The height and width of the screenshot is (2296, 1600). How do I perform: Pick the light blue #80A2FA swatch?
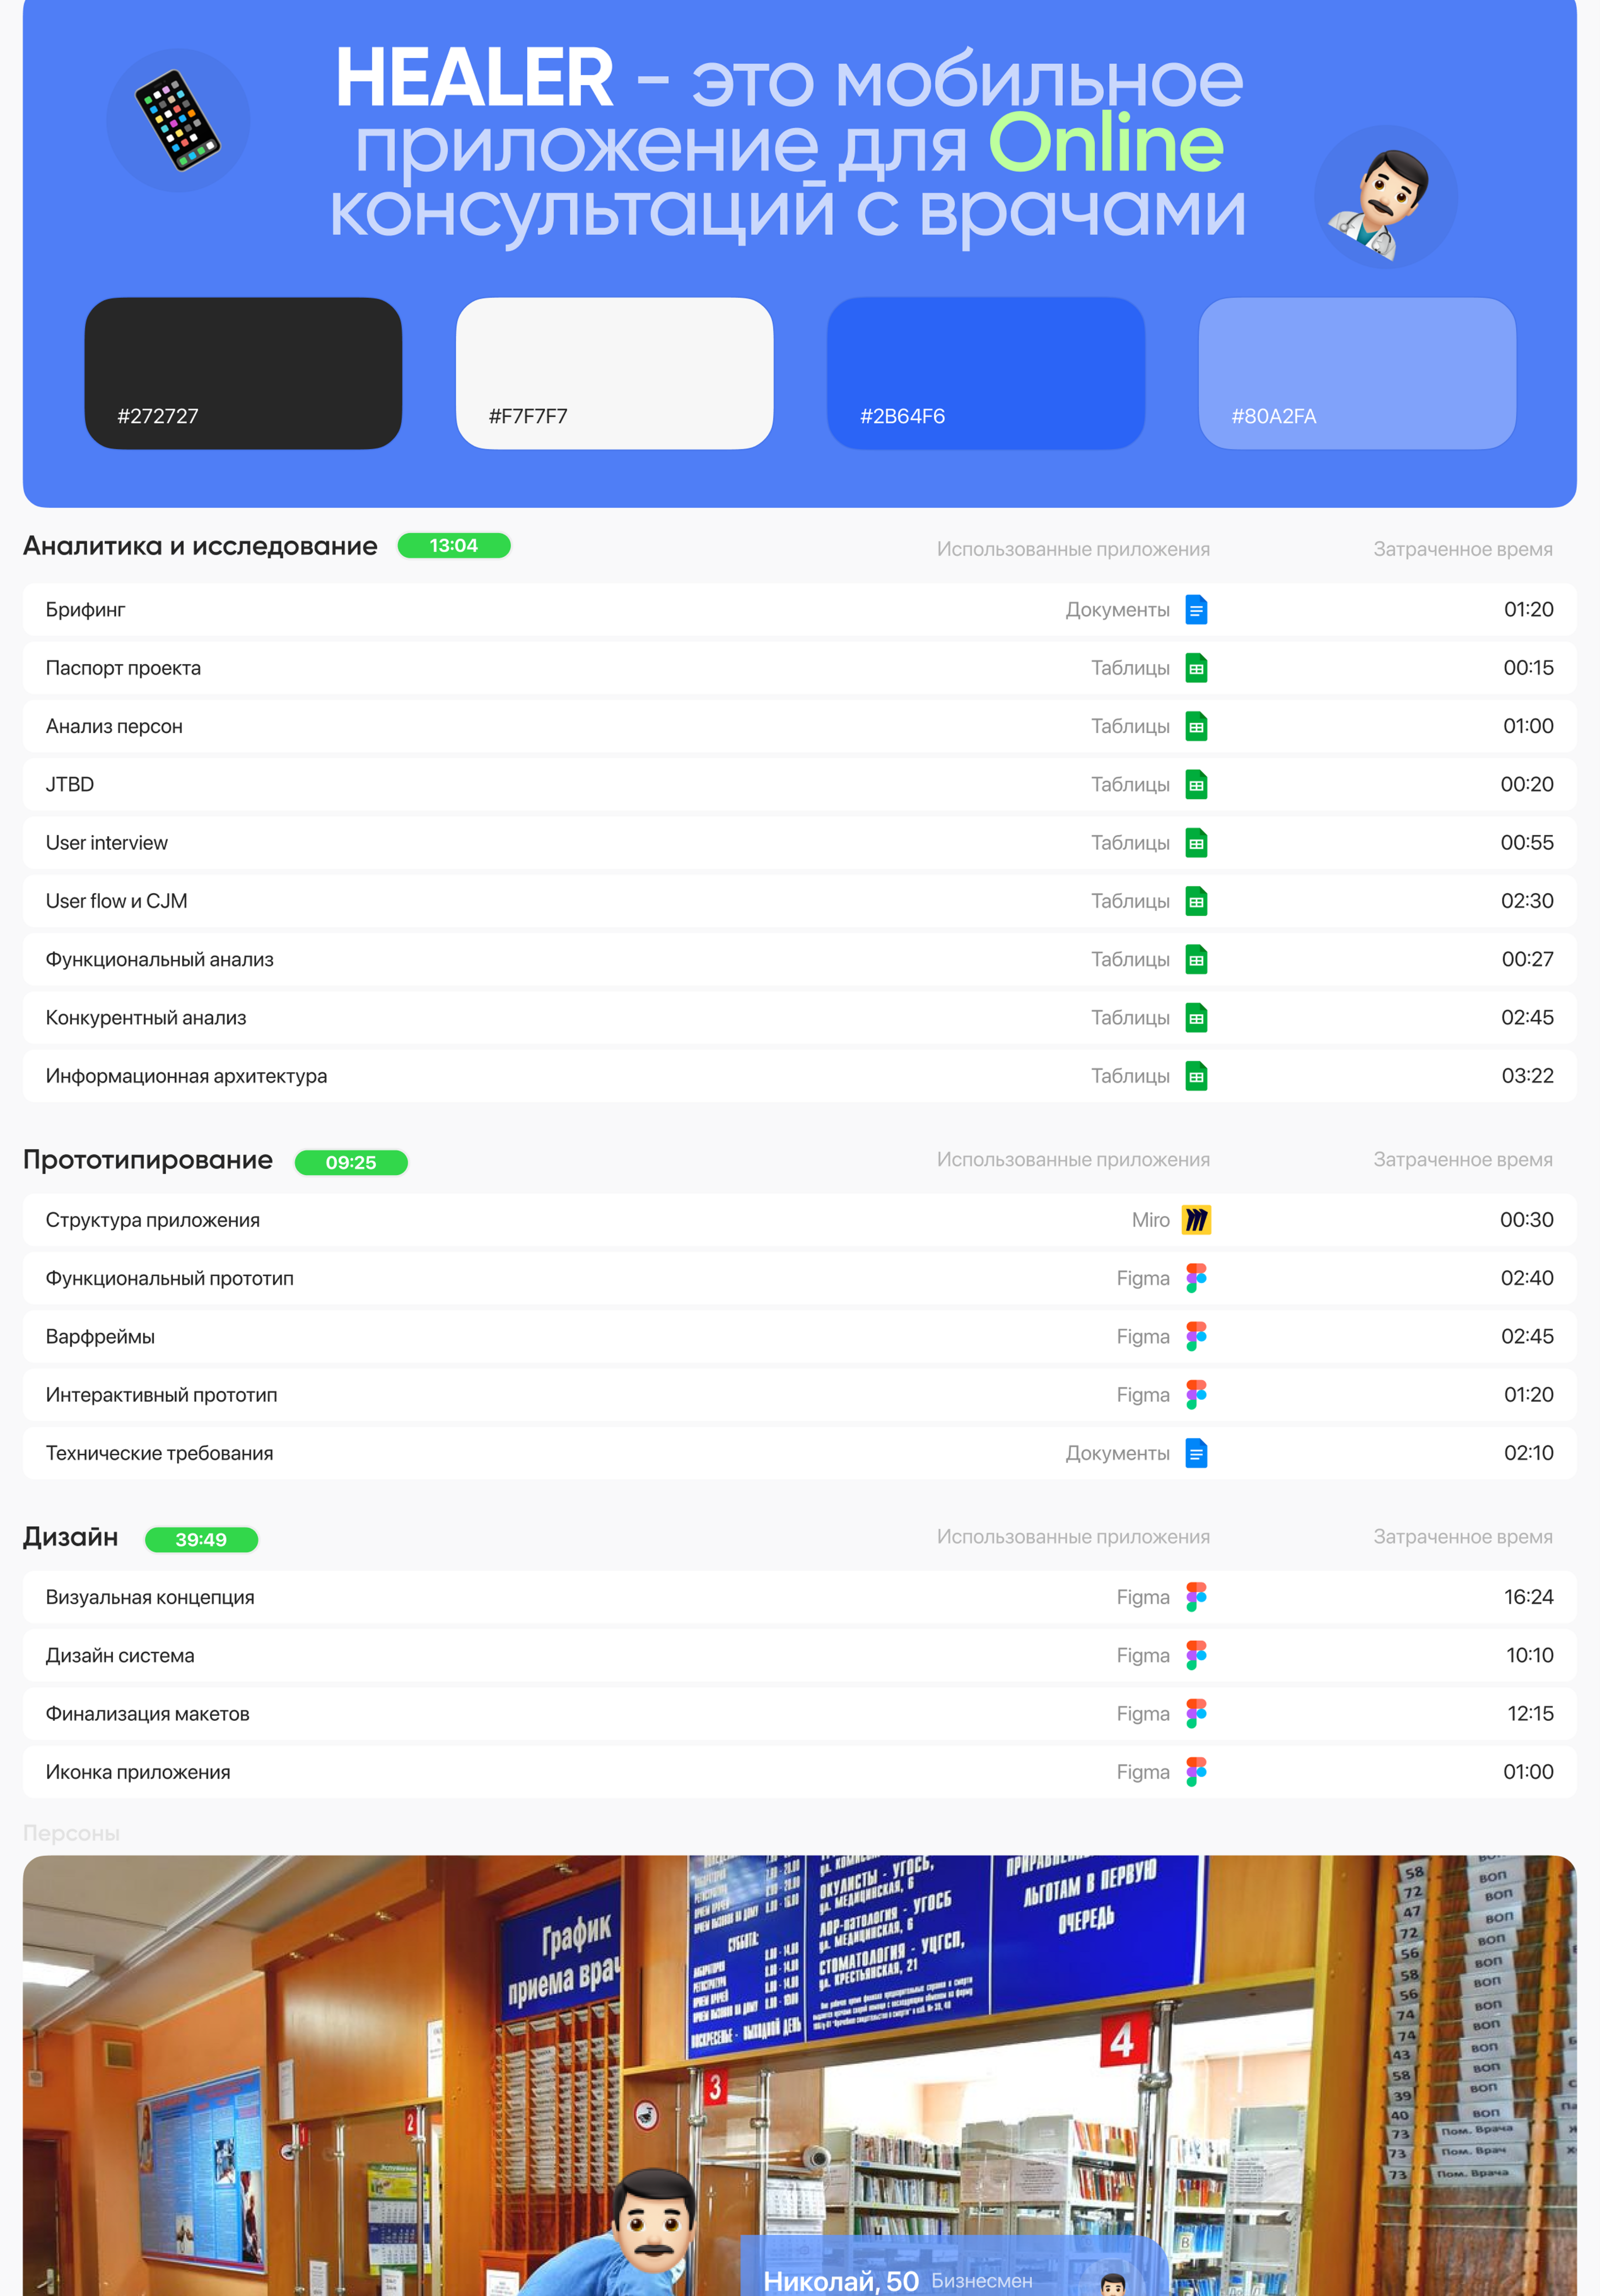tap(1357, 373)
